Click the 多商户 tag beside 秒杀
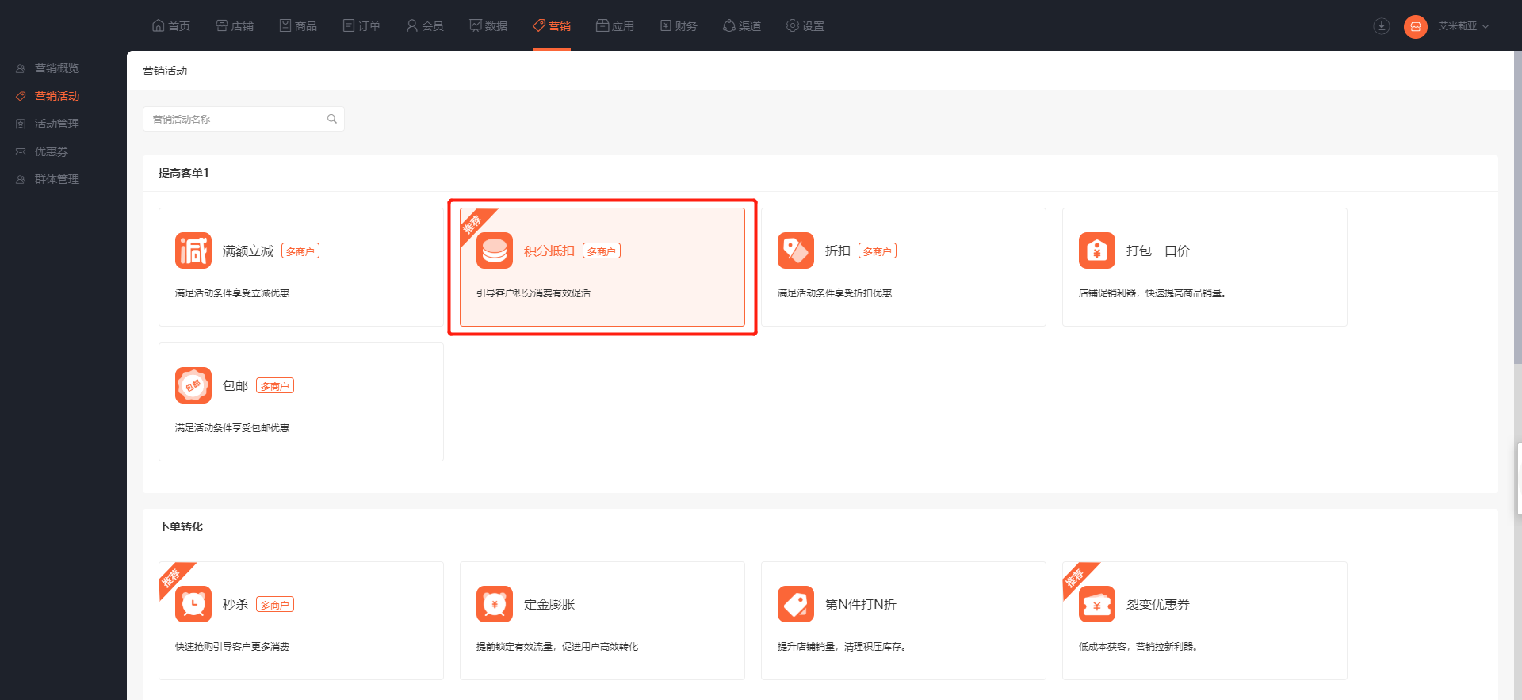 pos(275,605)
